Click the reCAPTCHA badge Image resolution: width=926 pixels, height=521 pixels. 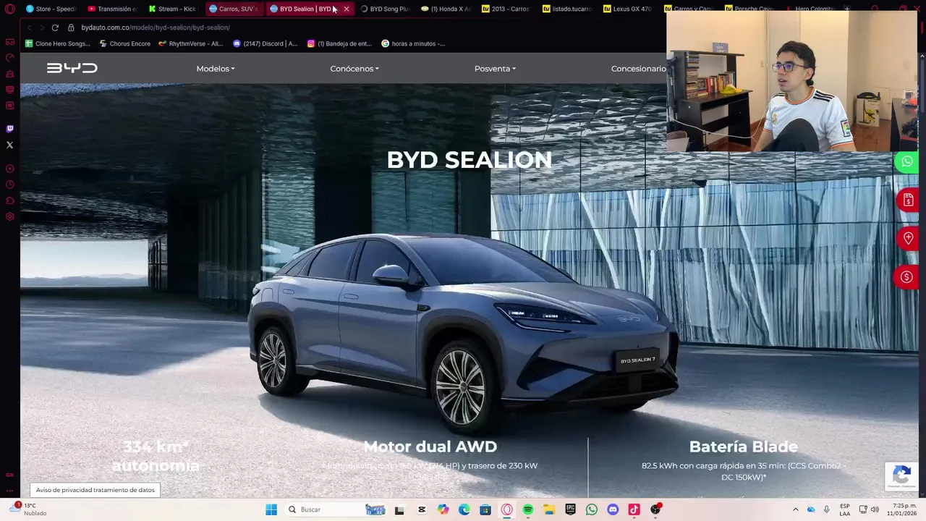coord(901,476)
